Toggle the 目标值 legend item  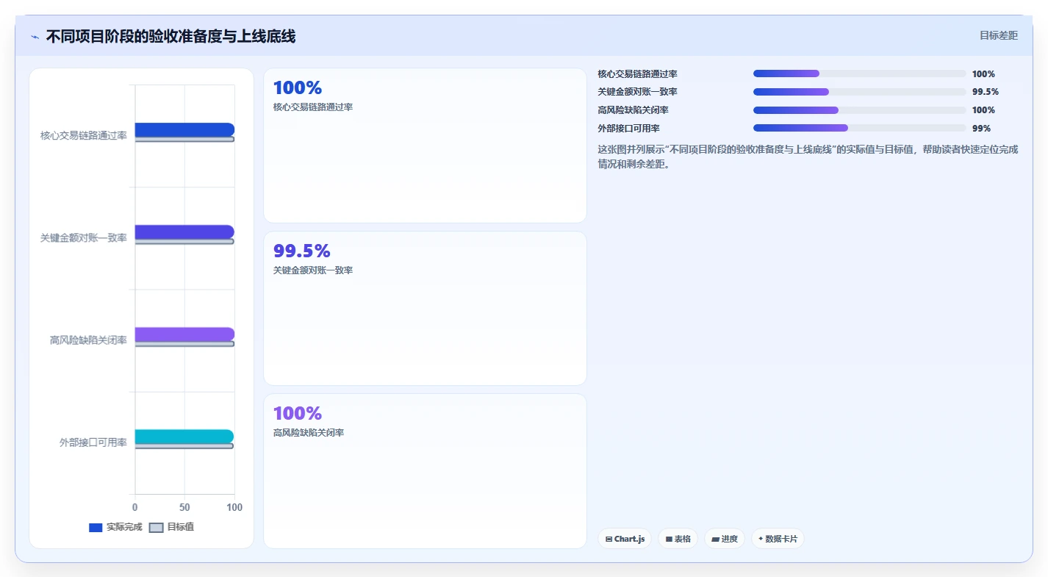(171, 527)
